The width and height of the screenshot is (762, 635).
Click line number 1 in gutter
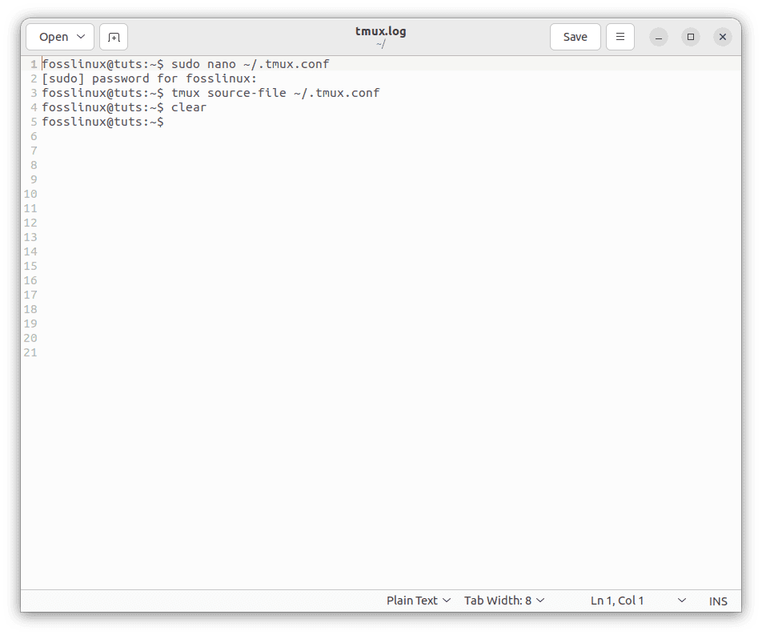point(34,64)
